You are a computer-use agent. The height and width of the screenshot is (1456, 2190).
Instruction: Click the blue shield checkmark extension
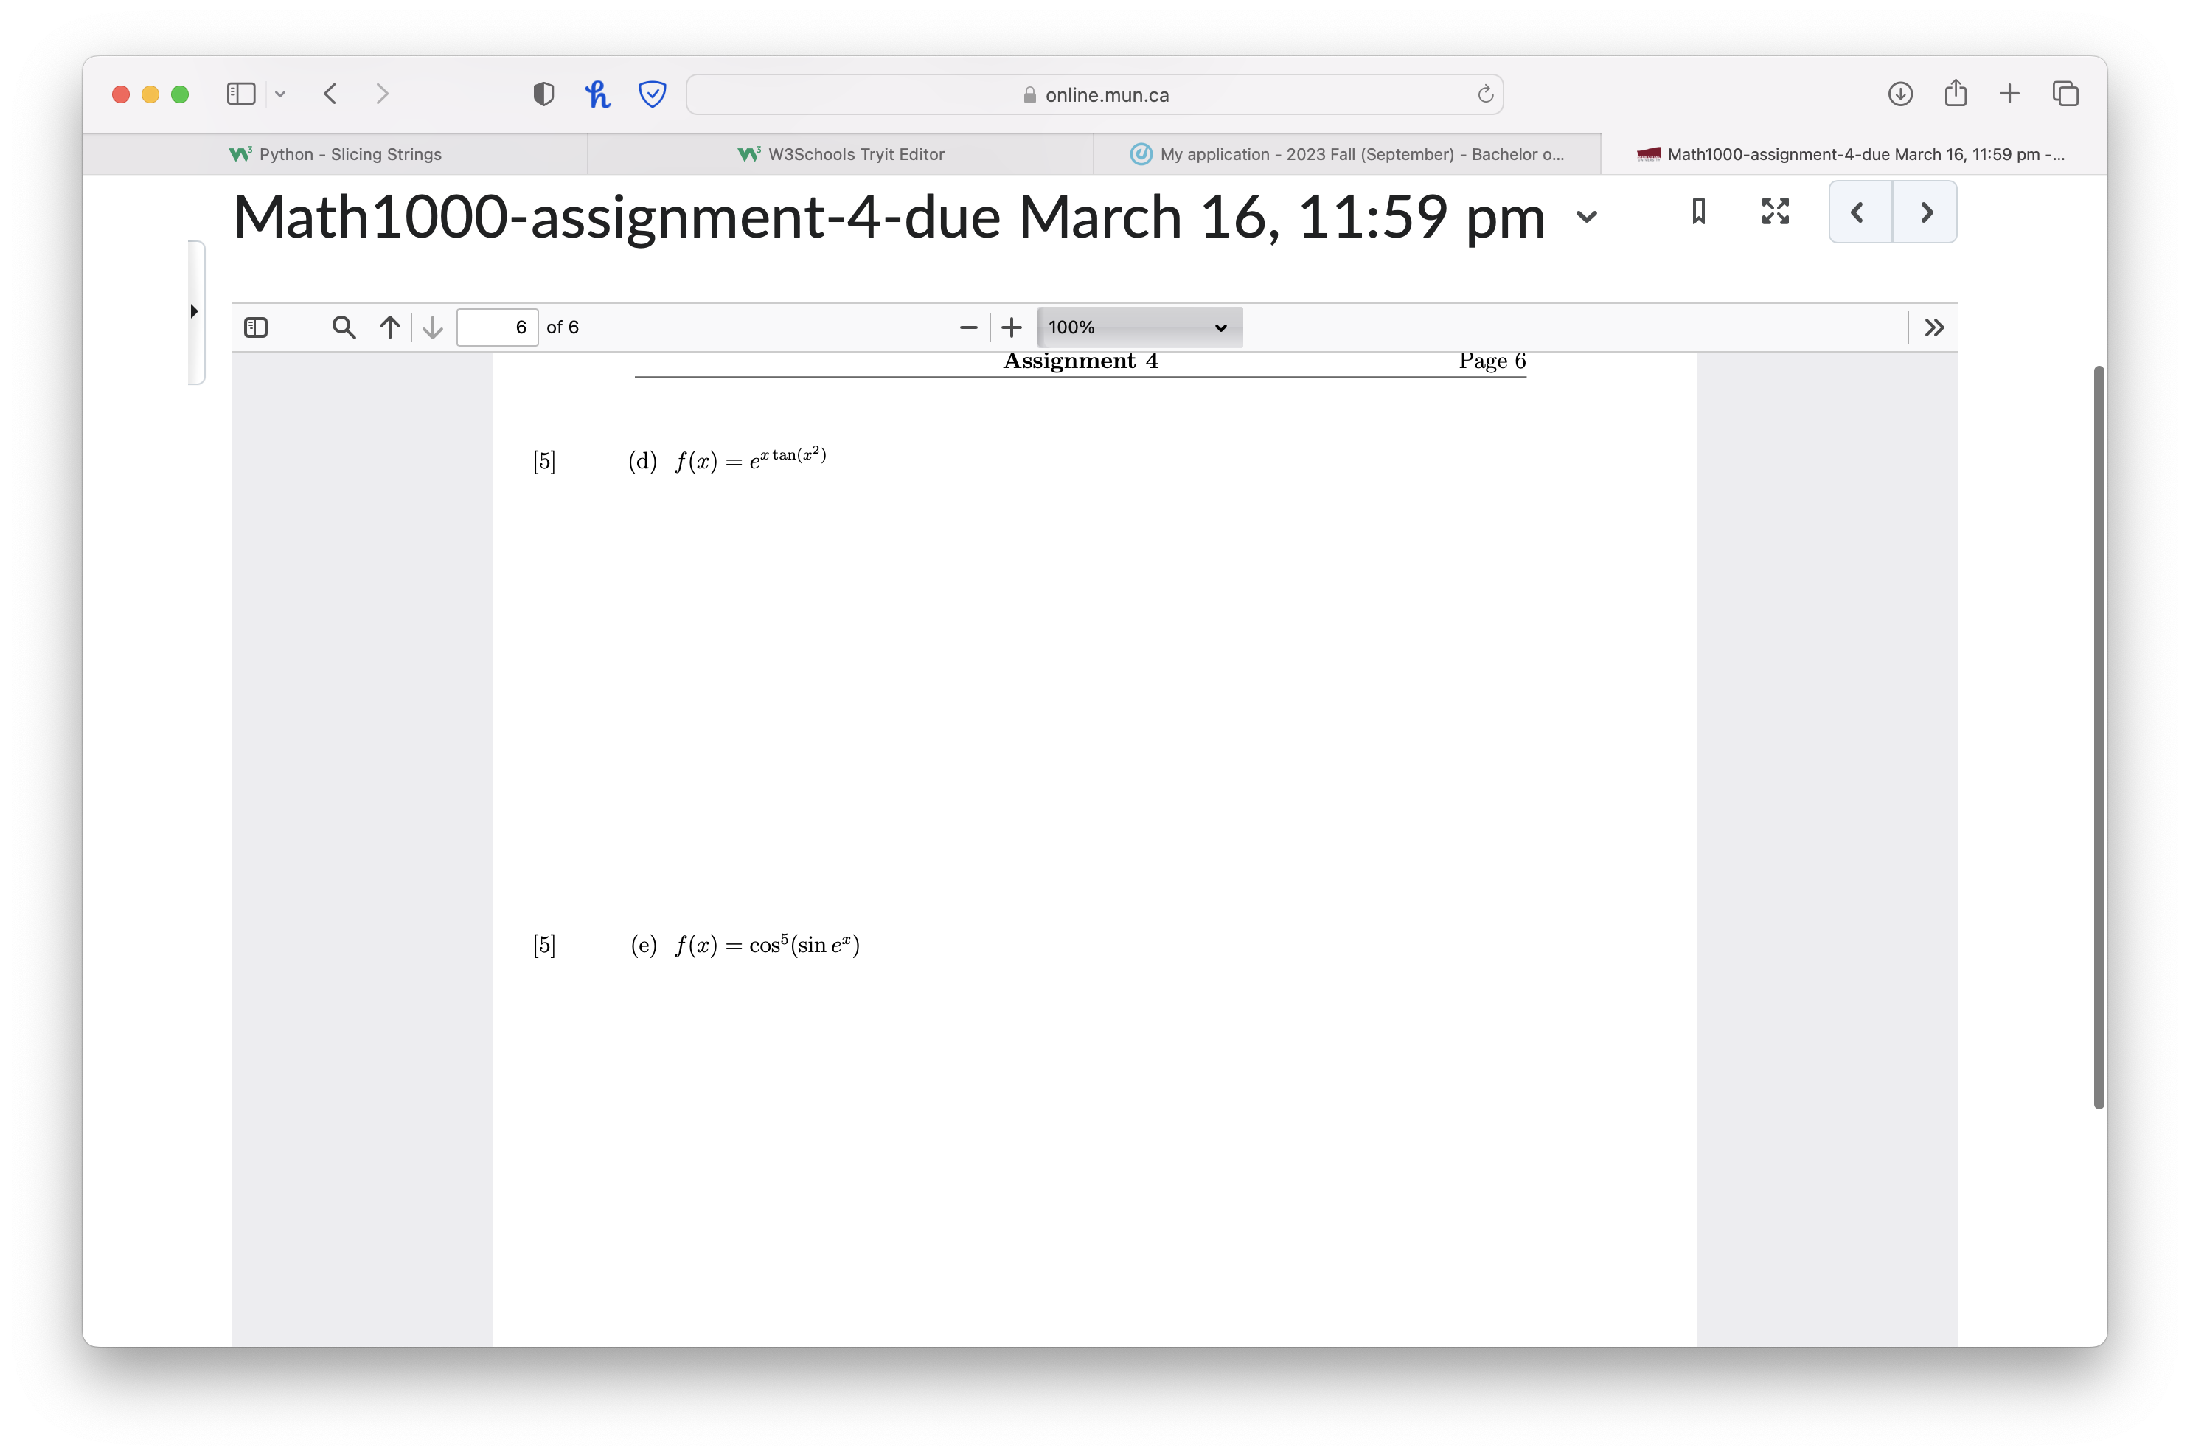[x=653, y=94]
